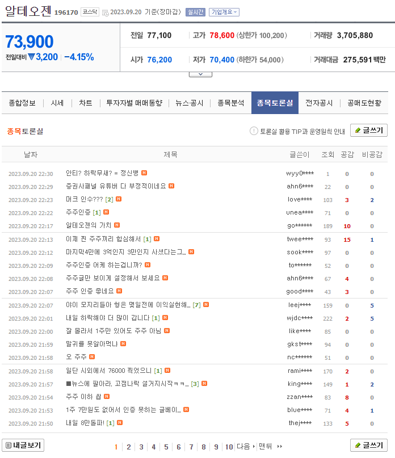Go to page 10

(x=229, y=447)
